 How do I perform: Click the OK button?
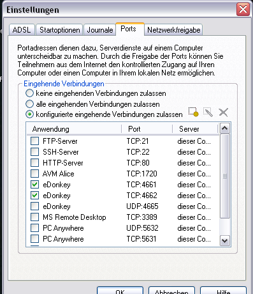[120, 291]
